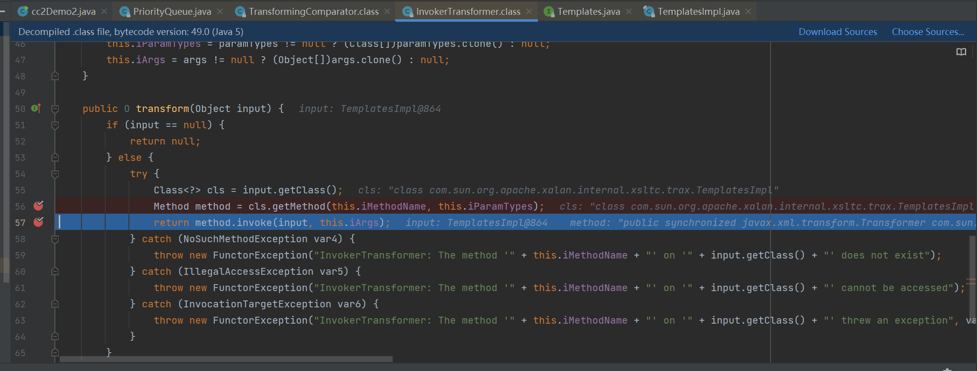Click 'return null;' on line 52
Screen dimensions: 977x371
[165, 141]
